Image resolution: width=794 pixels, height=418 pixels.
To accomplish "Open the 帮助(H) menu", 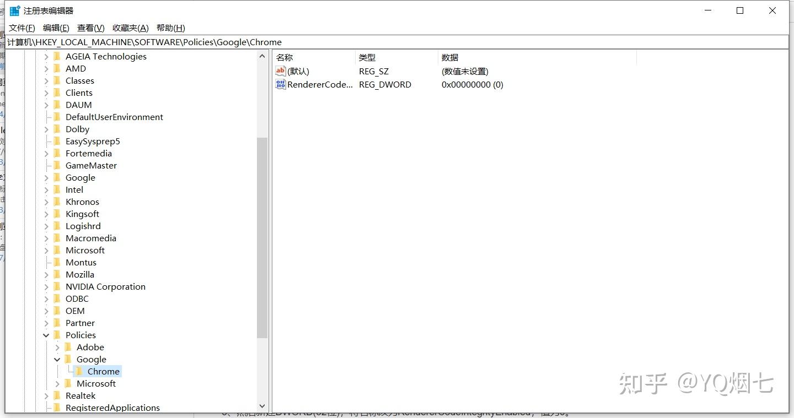I will 171,28.
